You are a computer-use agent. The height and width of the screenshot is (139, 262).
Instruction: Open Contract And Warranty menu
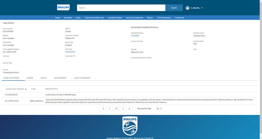pyautogui.click(x=94, y=18)
